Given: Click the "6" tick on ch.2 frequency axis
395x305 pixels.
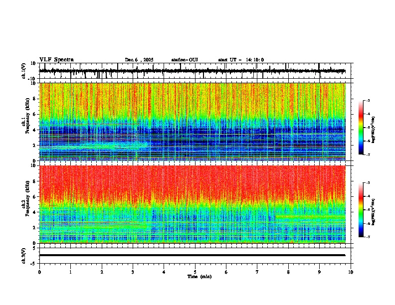Looking at the screenshot, I should tap(35, 197).
